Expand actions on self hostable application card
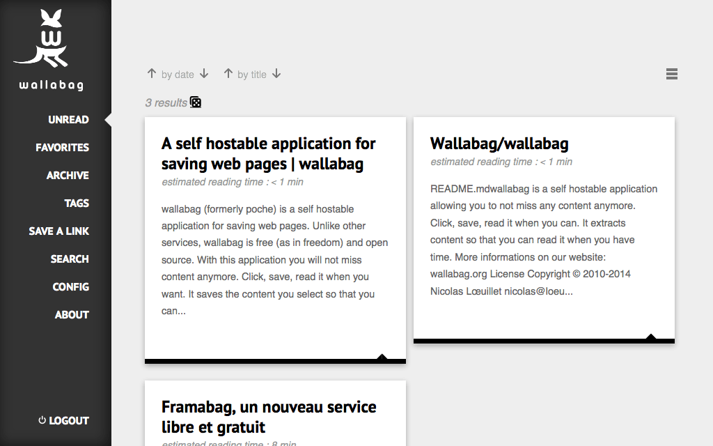 coord(382,358)
